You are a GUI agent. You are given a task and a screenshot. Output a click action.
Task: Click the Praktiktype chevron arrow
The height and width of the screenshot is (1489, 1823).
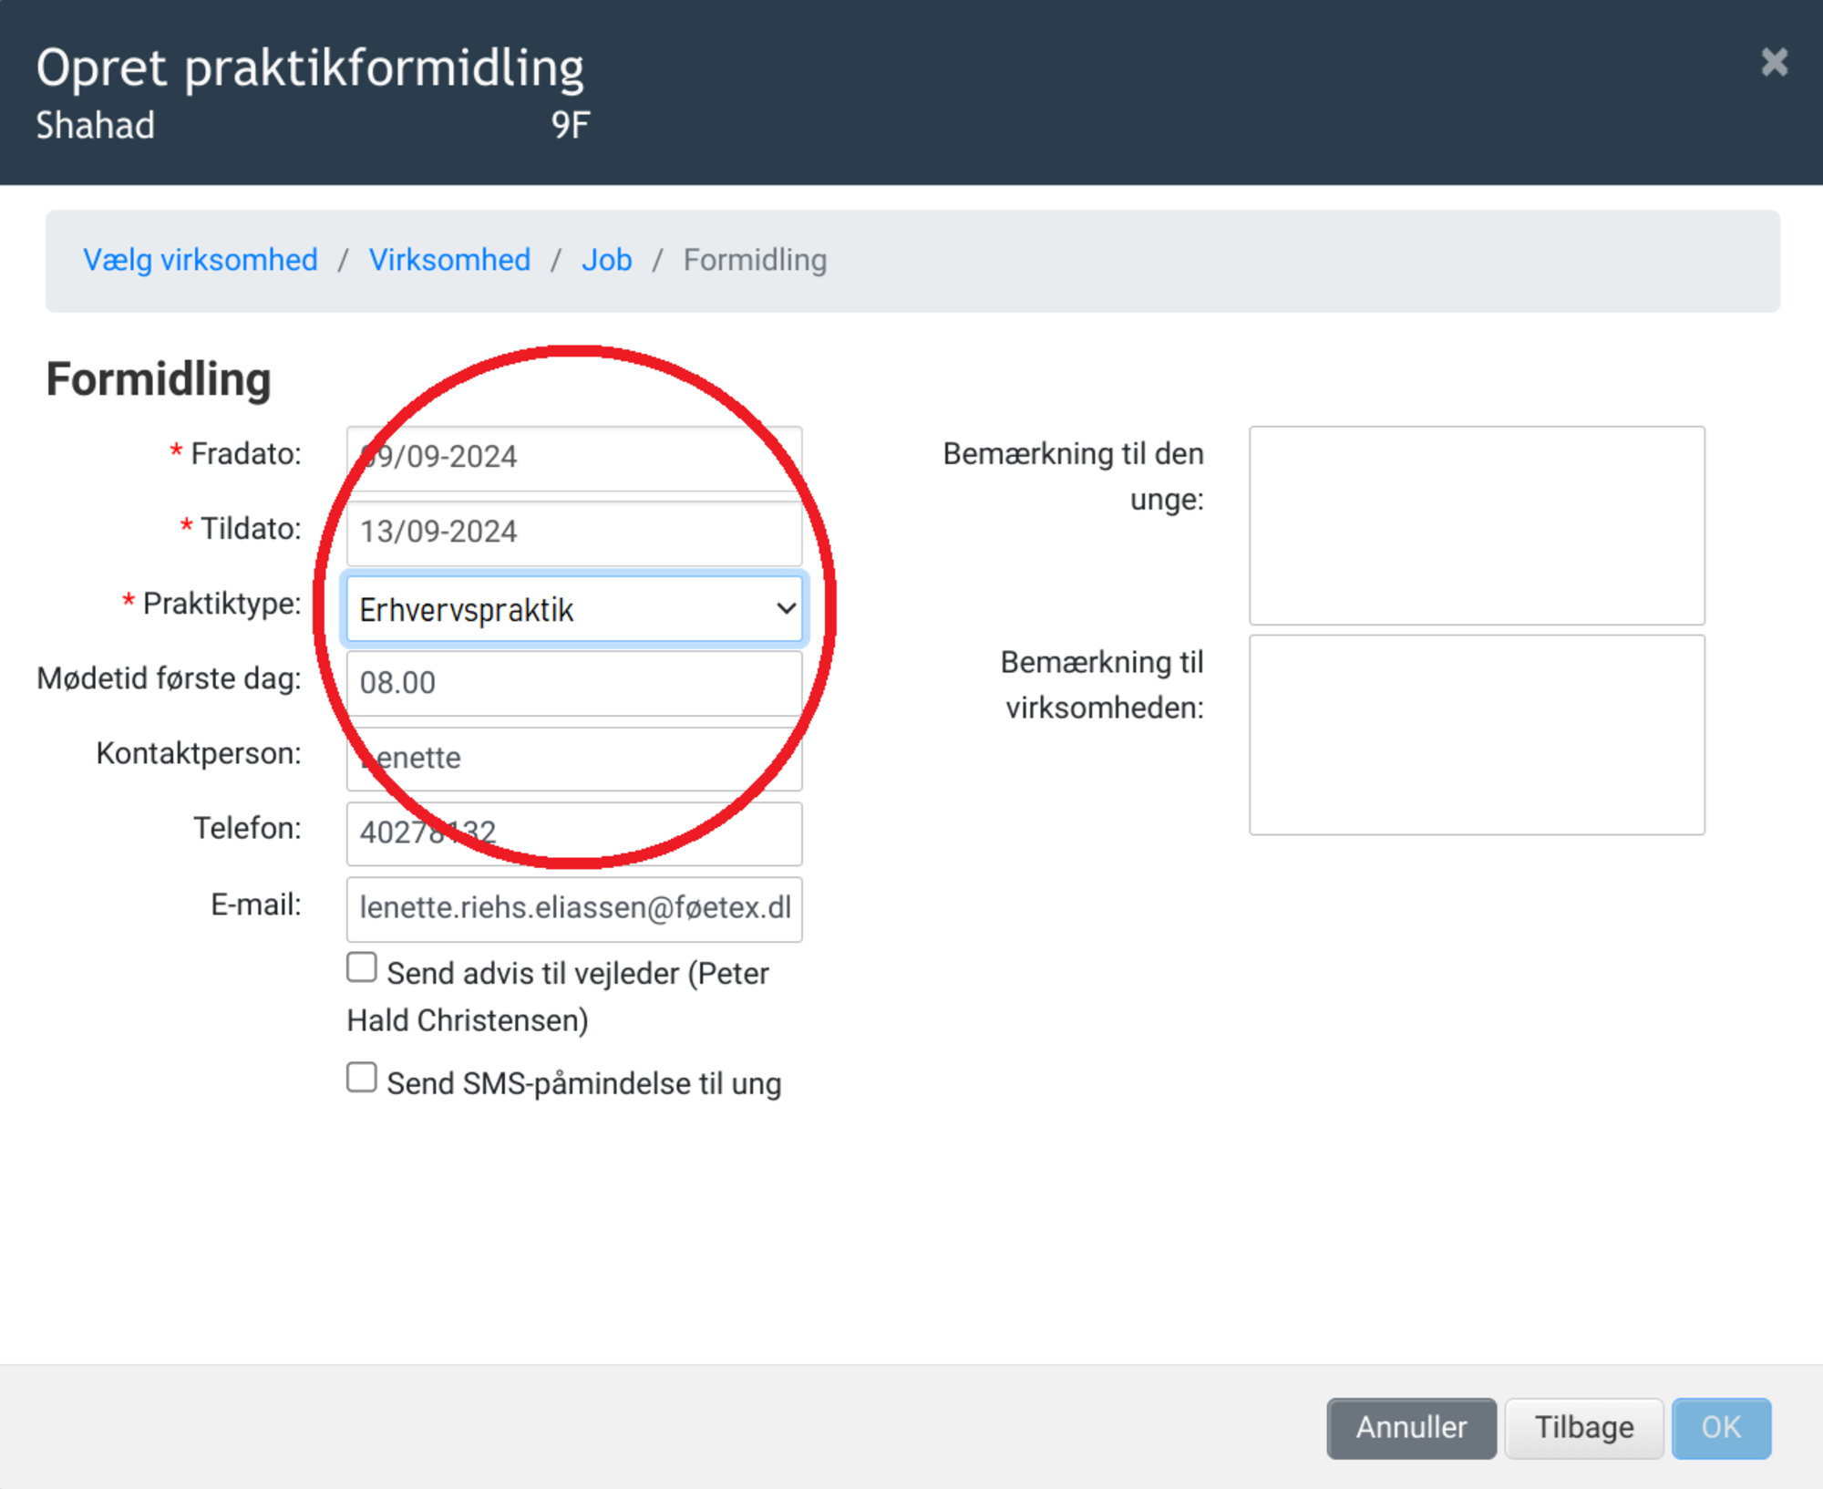(786, 608)
